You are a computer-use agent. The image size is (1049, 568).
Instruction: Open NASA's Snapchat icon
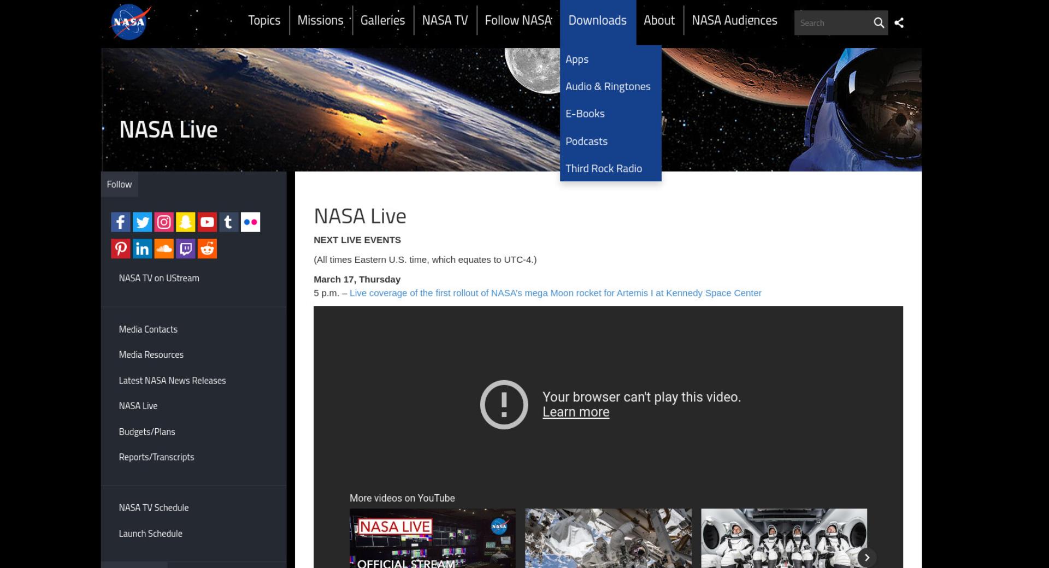click(185, 222)
